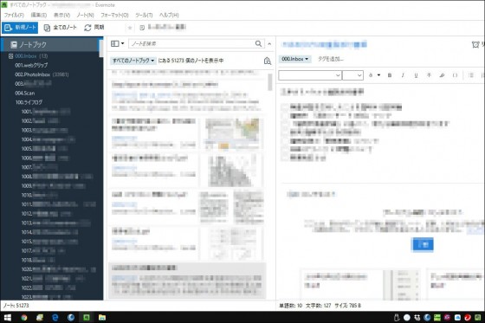Viewport: 485px width, 323px height.
Task: Check the second checkbox in the note
Action: pos(284,116)
